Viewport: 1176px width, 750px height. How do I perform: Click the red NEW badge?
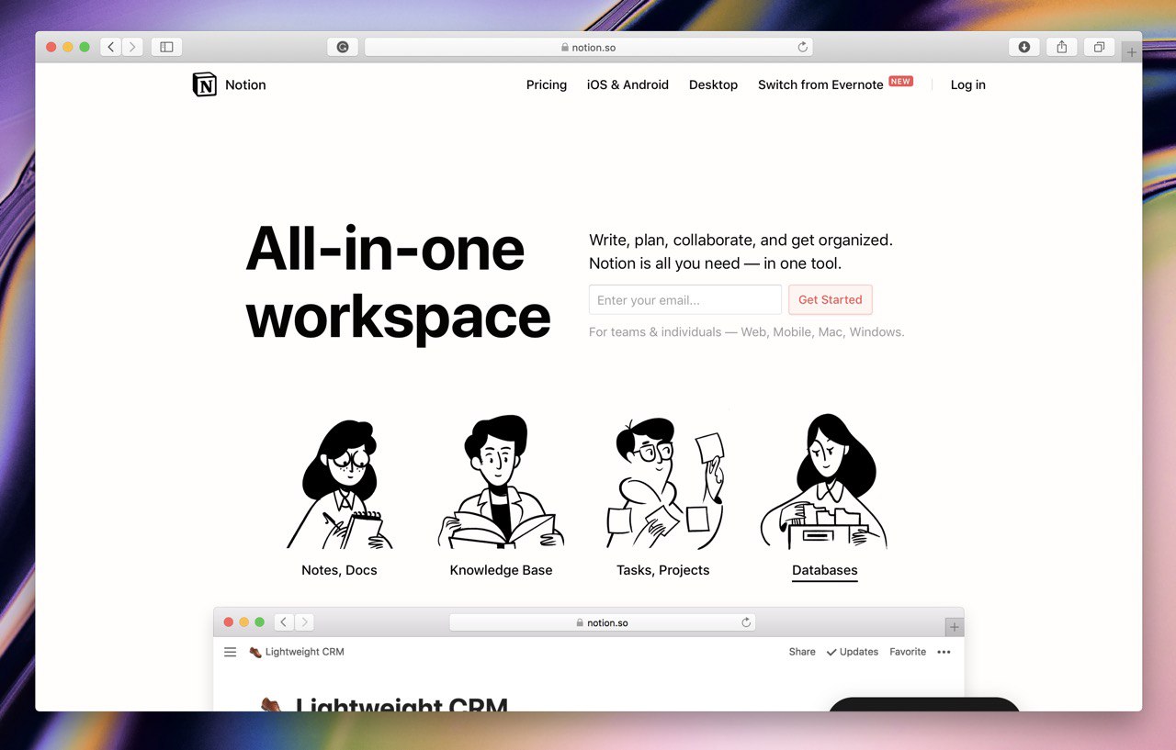coord(901,81)
